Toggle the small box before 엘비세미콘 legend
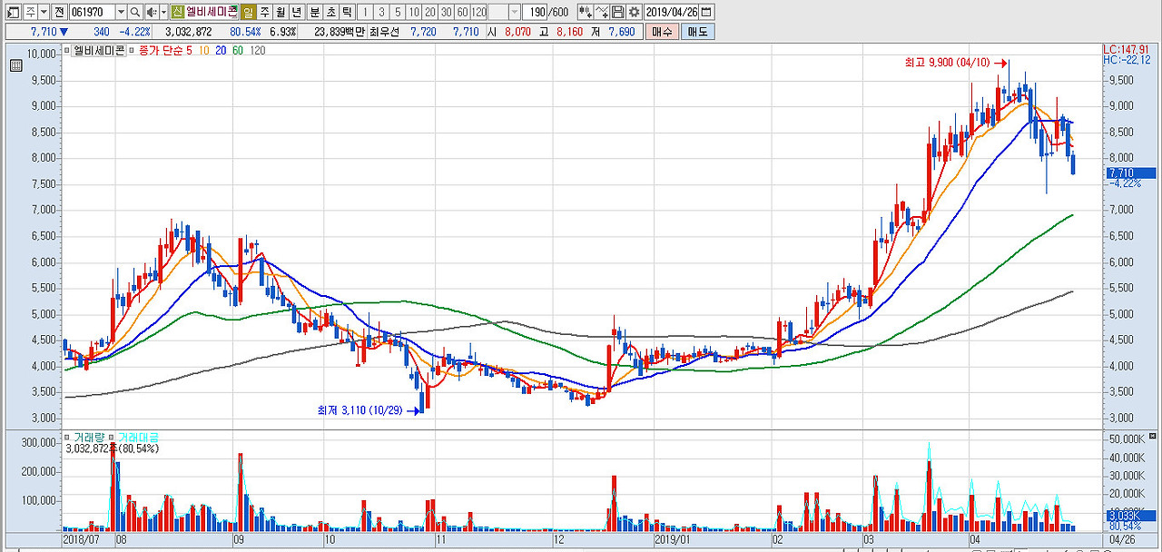The height and width of the screenshot is (552, 1162). tap(66, 50)
